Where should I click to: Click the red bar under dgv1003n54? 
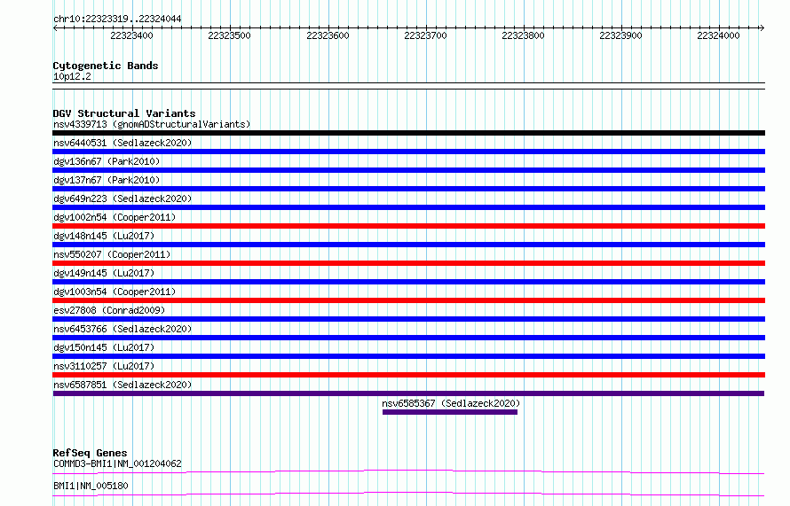[408, 300]
